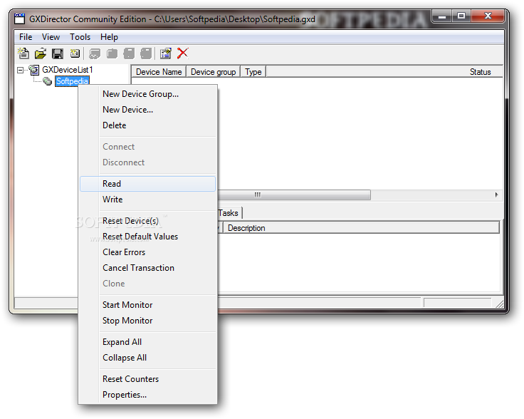Image resolution: width=524 pixels, height=419 pixels.
Task: Choose Reset Counters in context menu
Action: (x=147, y=380)
